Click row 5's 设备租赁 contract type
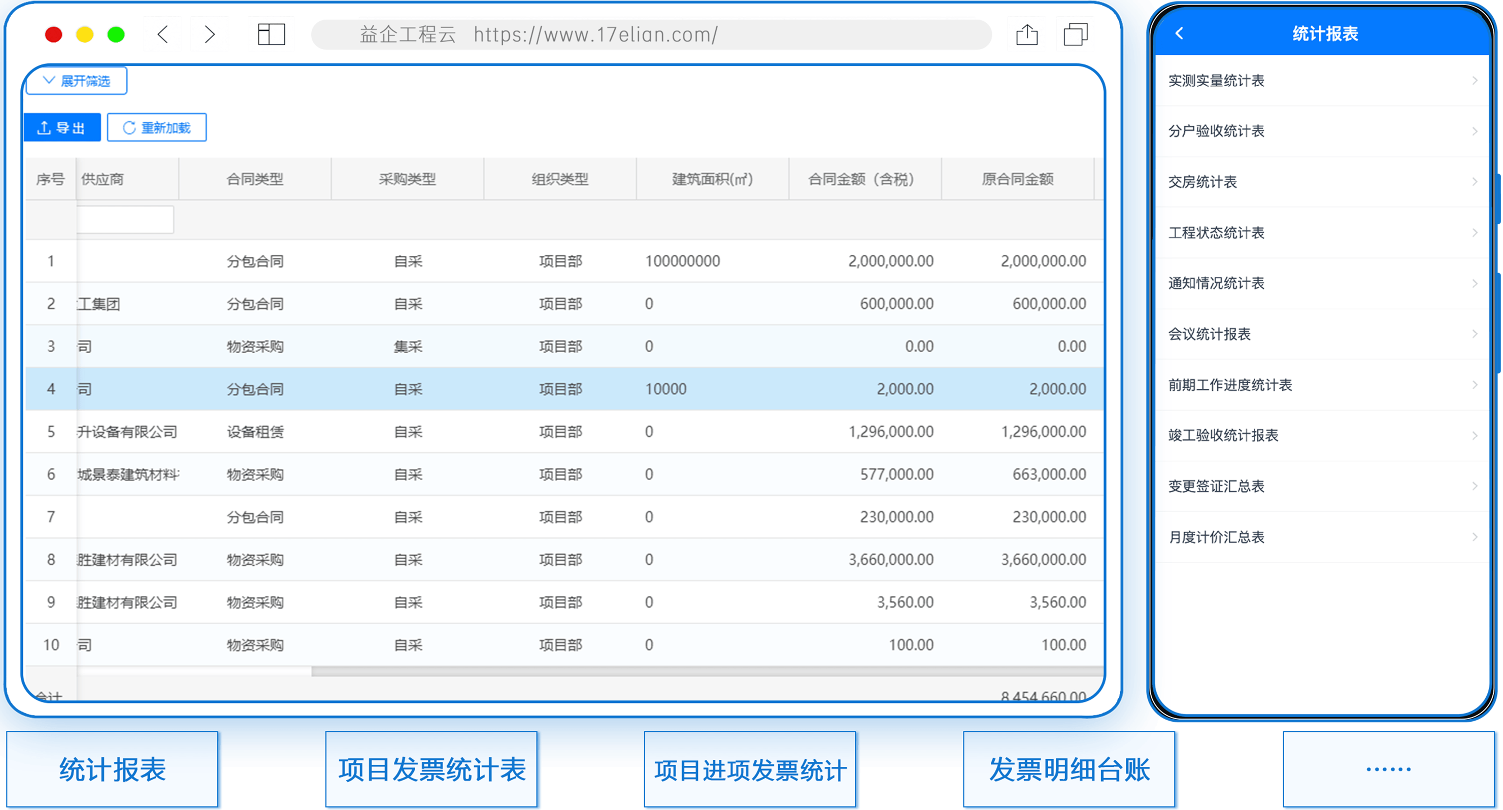 tap(255, 431)
